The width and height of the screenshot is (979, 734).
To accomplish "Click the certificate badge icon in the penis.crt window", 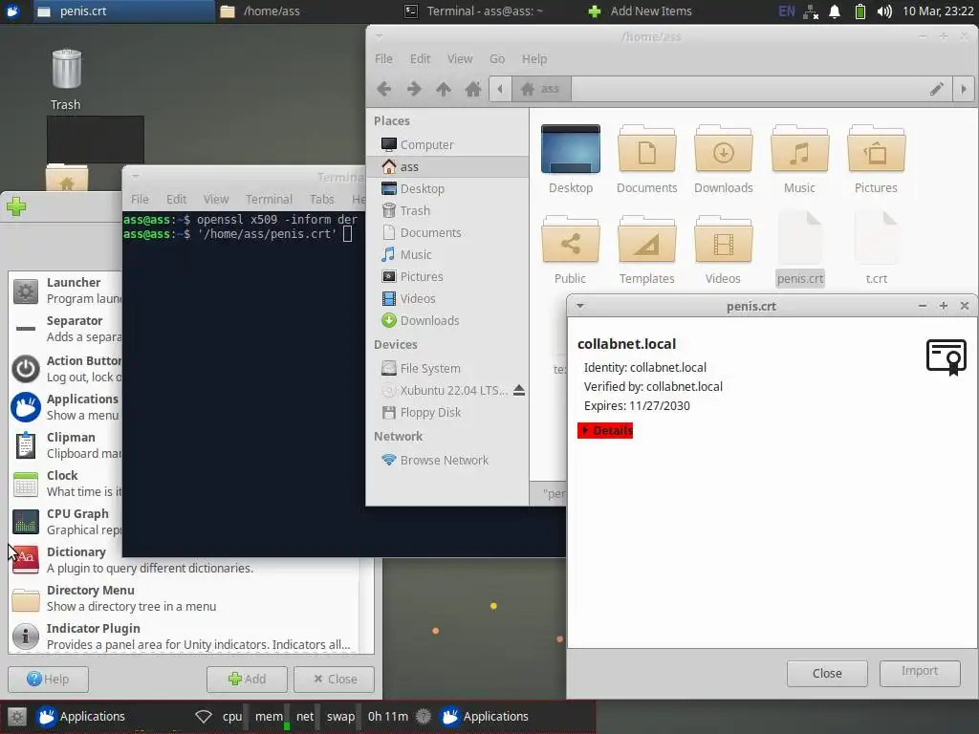I will click(946, 357).
